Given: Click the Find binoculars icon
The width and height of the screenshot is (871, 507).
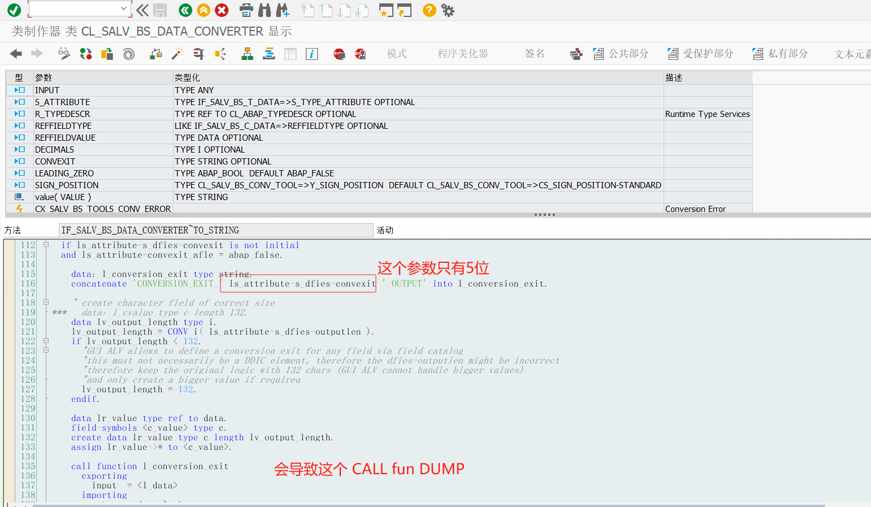Looking at the screenshot, I should point(265,10).
